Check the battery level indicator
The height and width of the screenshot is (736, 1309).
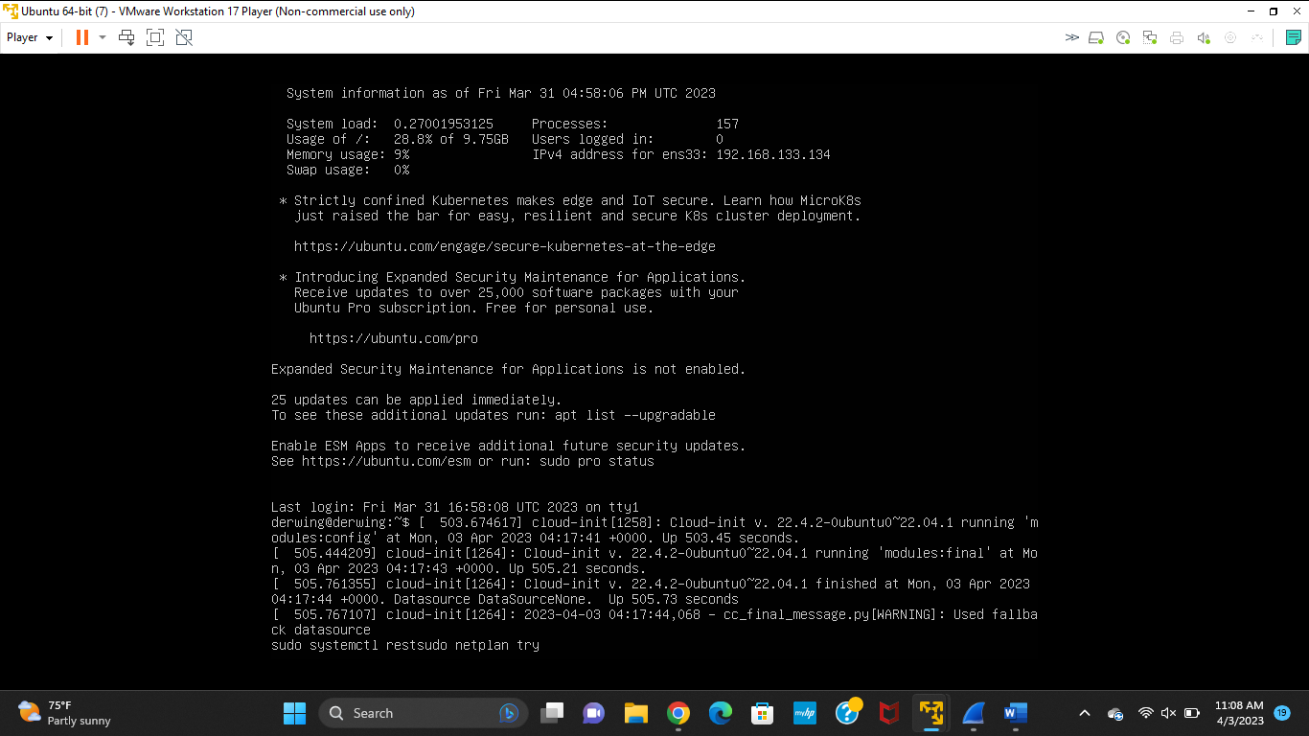tap(1191, 713)
